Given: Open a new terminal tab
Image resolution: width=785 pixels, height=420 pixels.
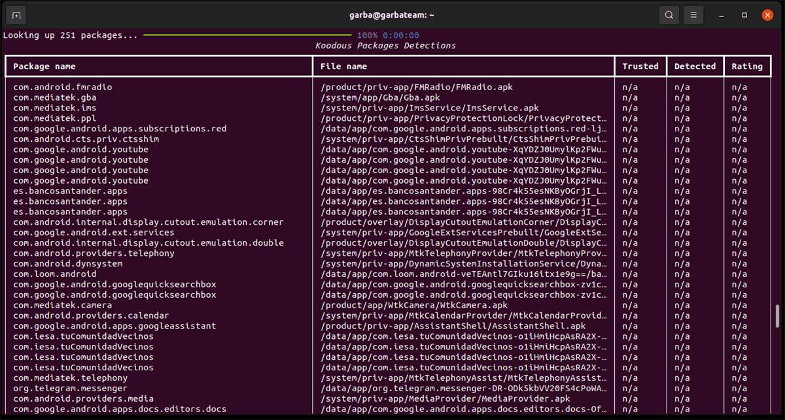Looking at the screenshot, I should coord(16,15).
